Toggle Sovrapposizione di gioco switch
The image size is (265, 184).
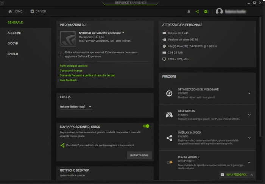click(x=146, y=126)
